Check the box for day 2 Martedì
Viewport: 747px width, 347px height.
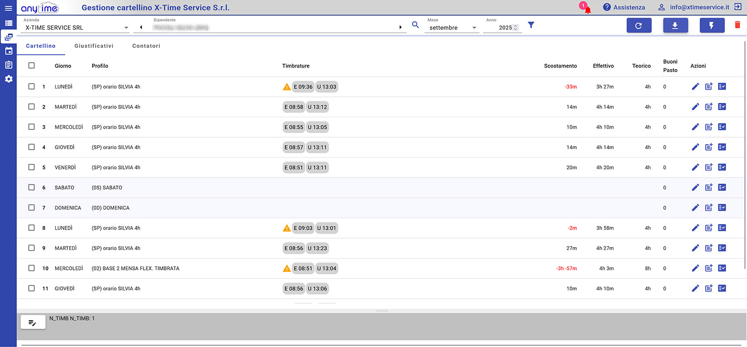pos(31,107)
